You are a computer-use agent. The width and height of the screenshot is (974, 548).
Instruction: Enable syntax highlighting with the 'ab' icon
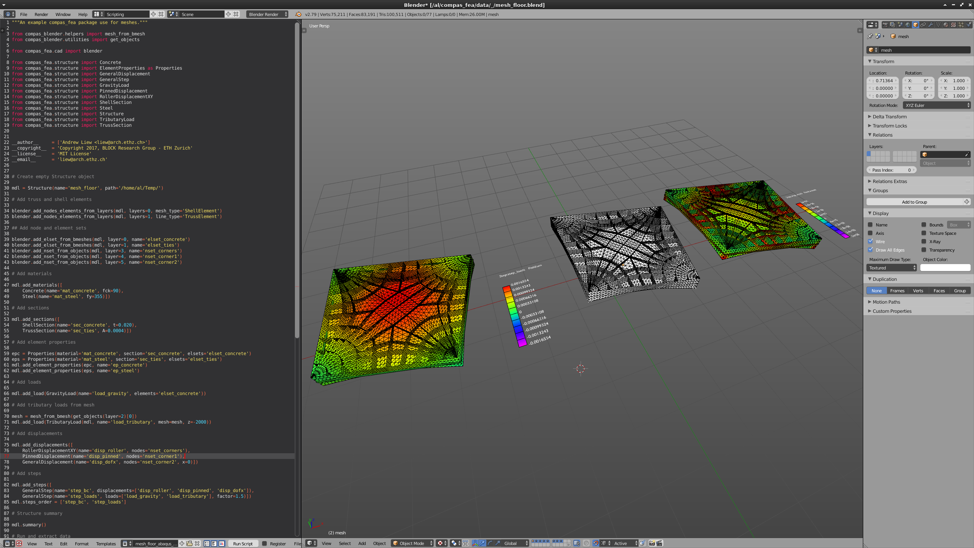tap(222, 543)
